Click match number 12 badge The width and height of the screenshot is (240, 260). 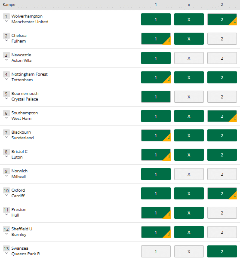coord(6,229)
